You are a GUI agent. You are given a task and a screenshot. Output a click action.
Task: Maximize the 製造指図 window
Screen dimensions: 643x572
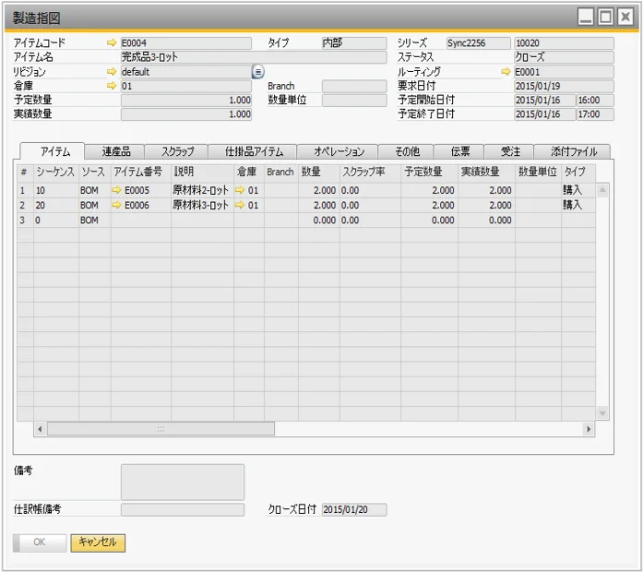pos(606,18)
